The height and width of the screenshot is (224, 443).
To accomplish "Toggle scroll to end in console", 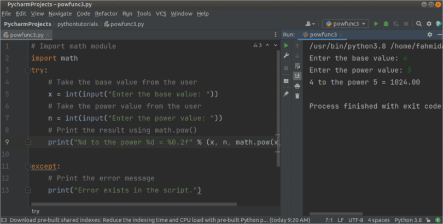I will click(297, 76).
